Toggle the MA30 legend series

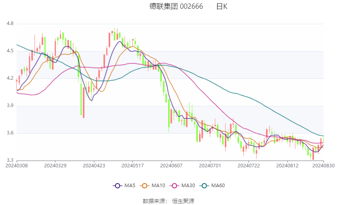click(x=182, y=186)
